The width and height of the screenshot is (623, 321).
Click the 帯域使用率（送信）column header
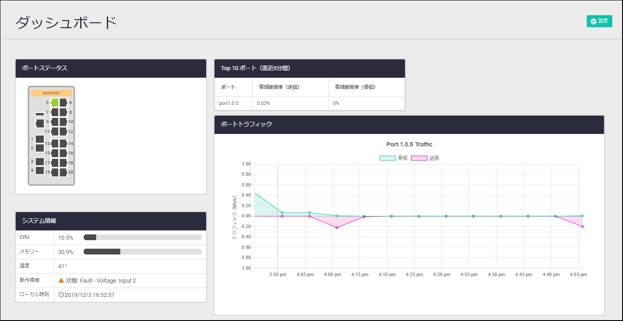(279, 87)
